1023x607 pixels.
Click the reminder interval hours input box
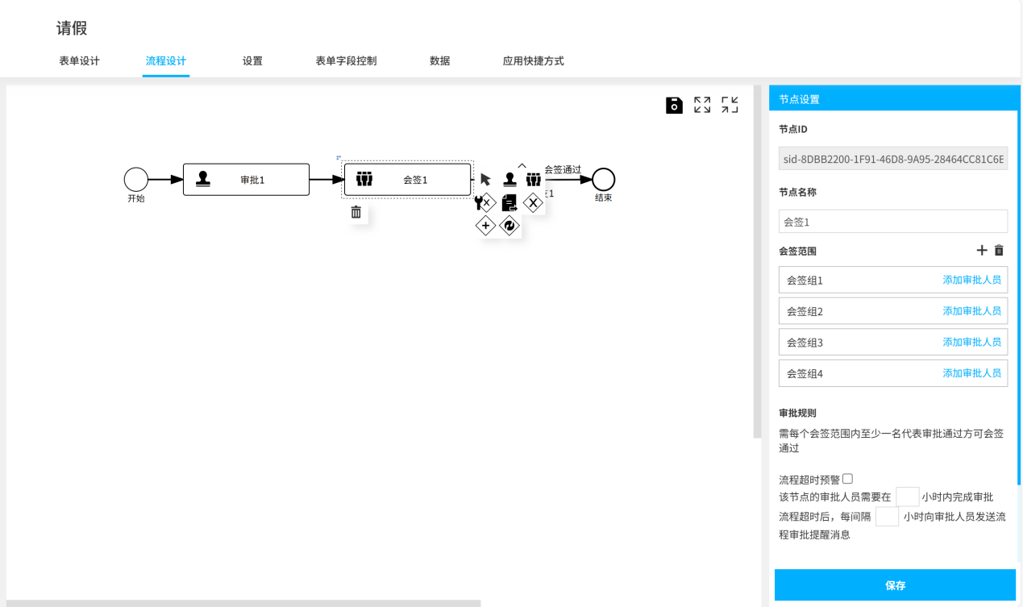(x=888, y=516)
